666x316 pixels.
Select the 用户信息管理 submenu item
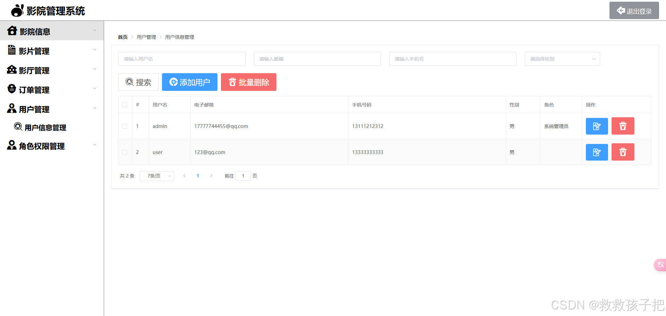[x=52, y=127]
